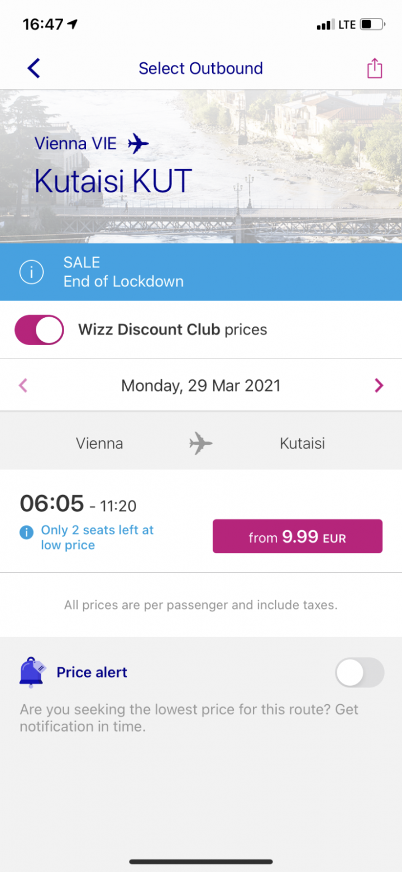Tap the Kutaisi KUT destination heading
The image size is (402, 872).
pyautogui.click(x=113, y=181)
